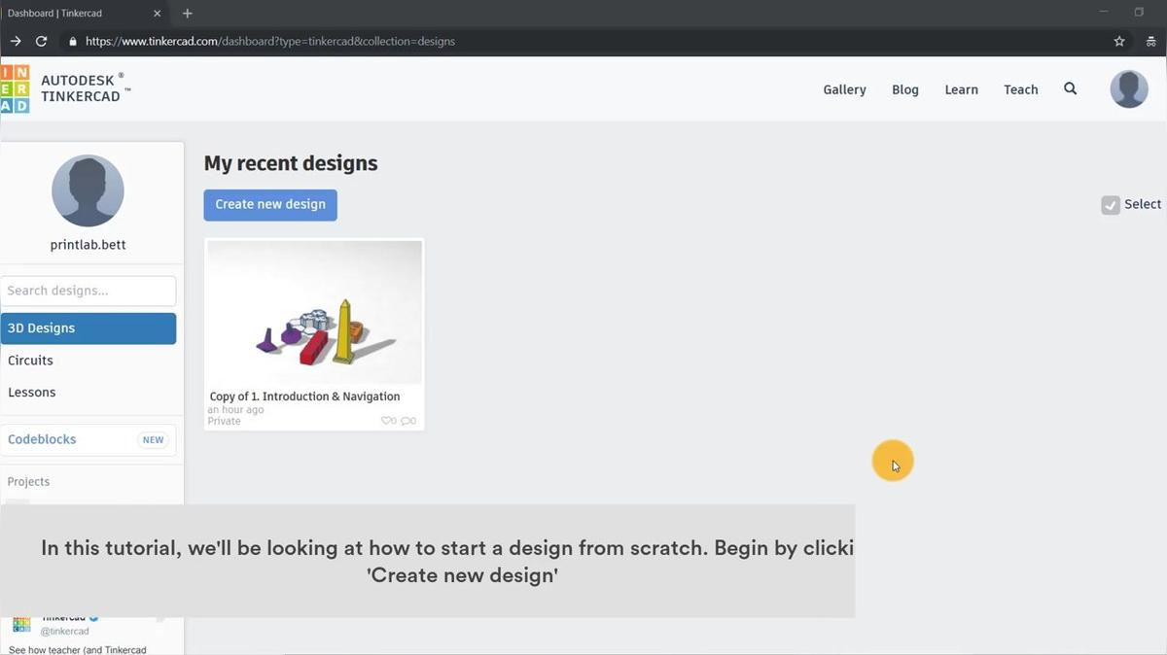Switch to Circuits in sidebar

[x=30, y=361]
